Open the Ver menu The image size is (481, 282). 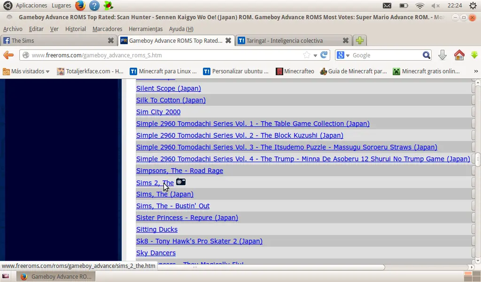pos(54,29)
